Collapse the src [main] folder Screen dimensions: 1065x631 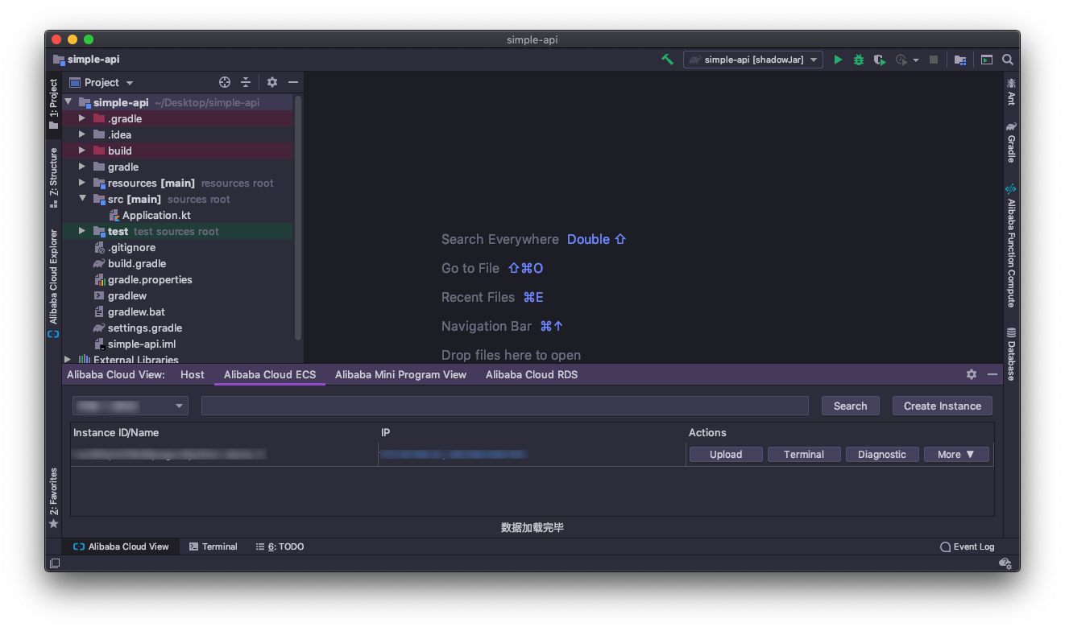tap(82, 199)
